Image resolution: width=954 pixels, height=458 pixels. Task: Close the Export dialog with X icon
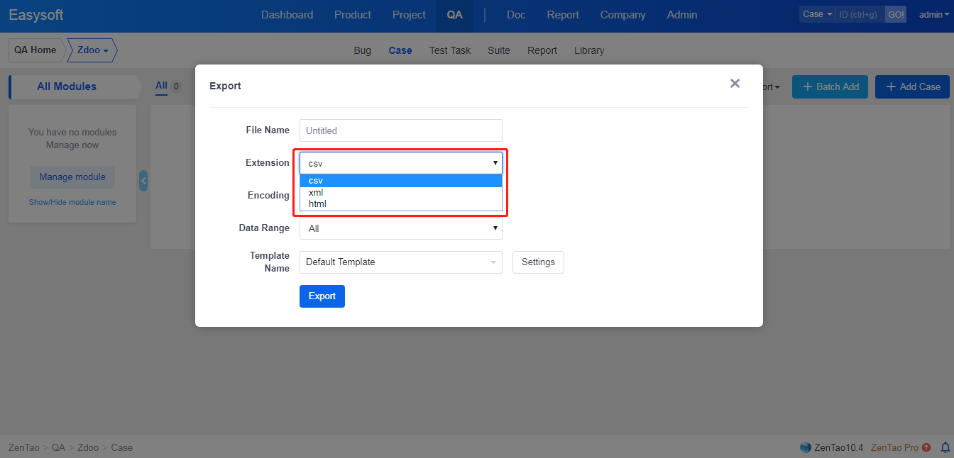tap(735, 84)
